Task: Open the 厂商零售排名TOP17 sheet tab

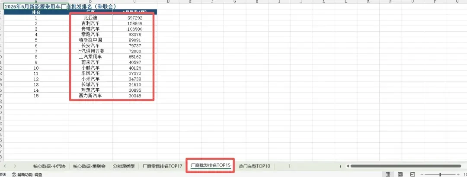Action: pyautogui.click(x=162, y=166)
